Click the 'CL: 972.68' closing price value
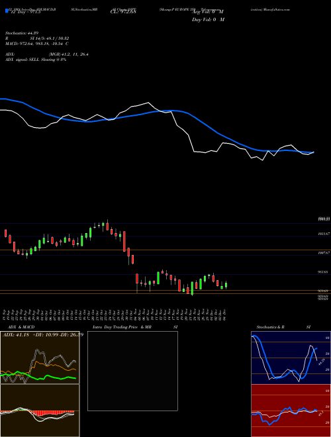This screenshot has width=331, height=437. tap(123, 12)
